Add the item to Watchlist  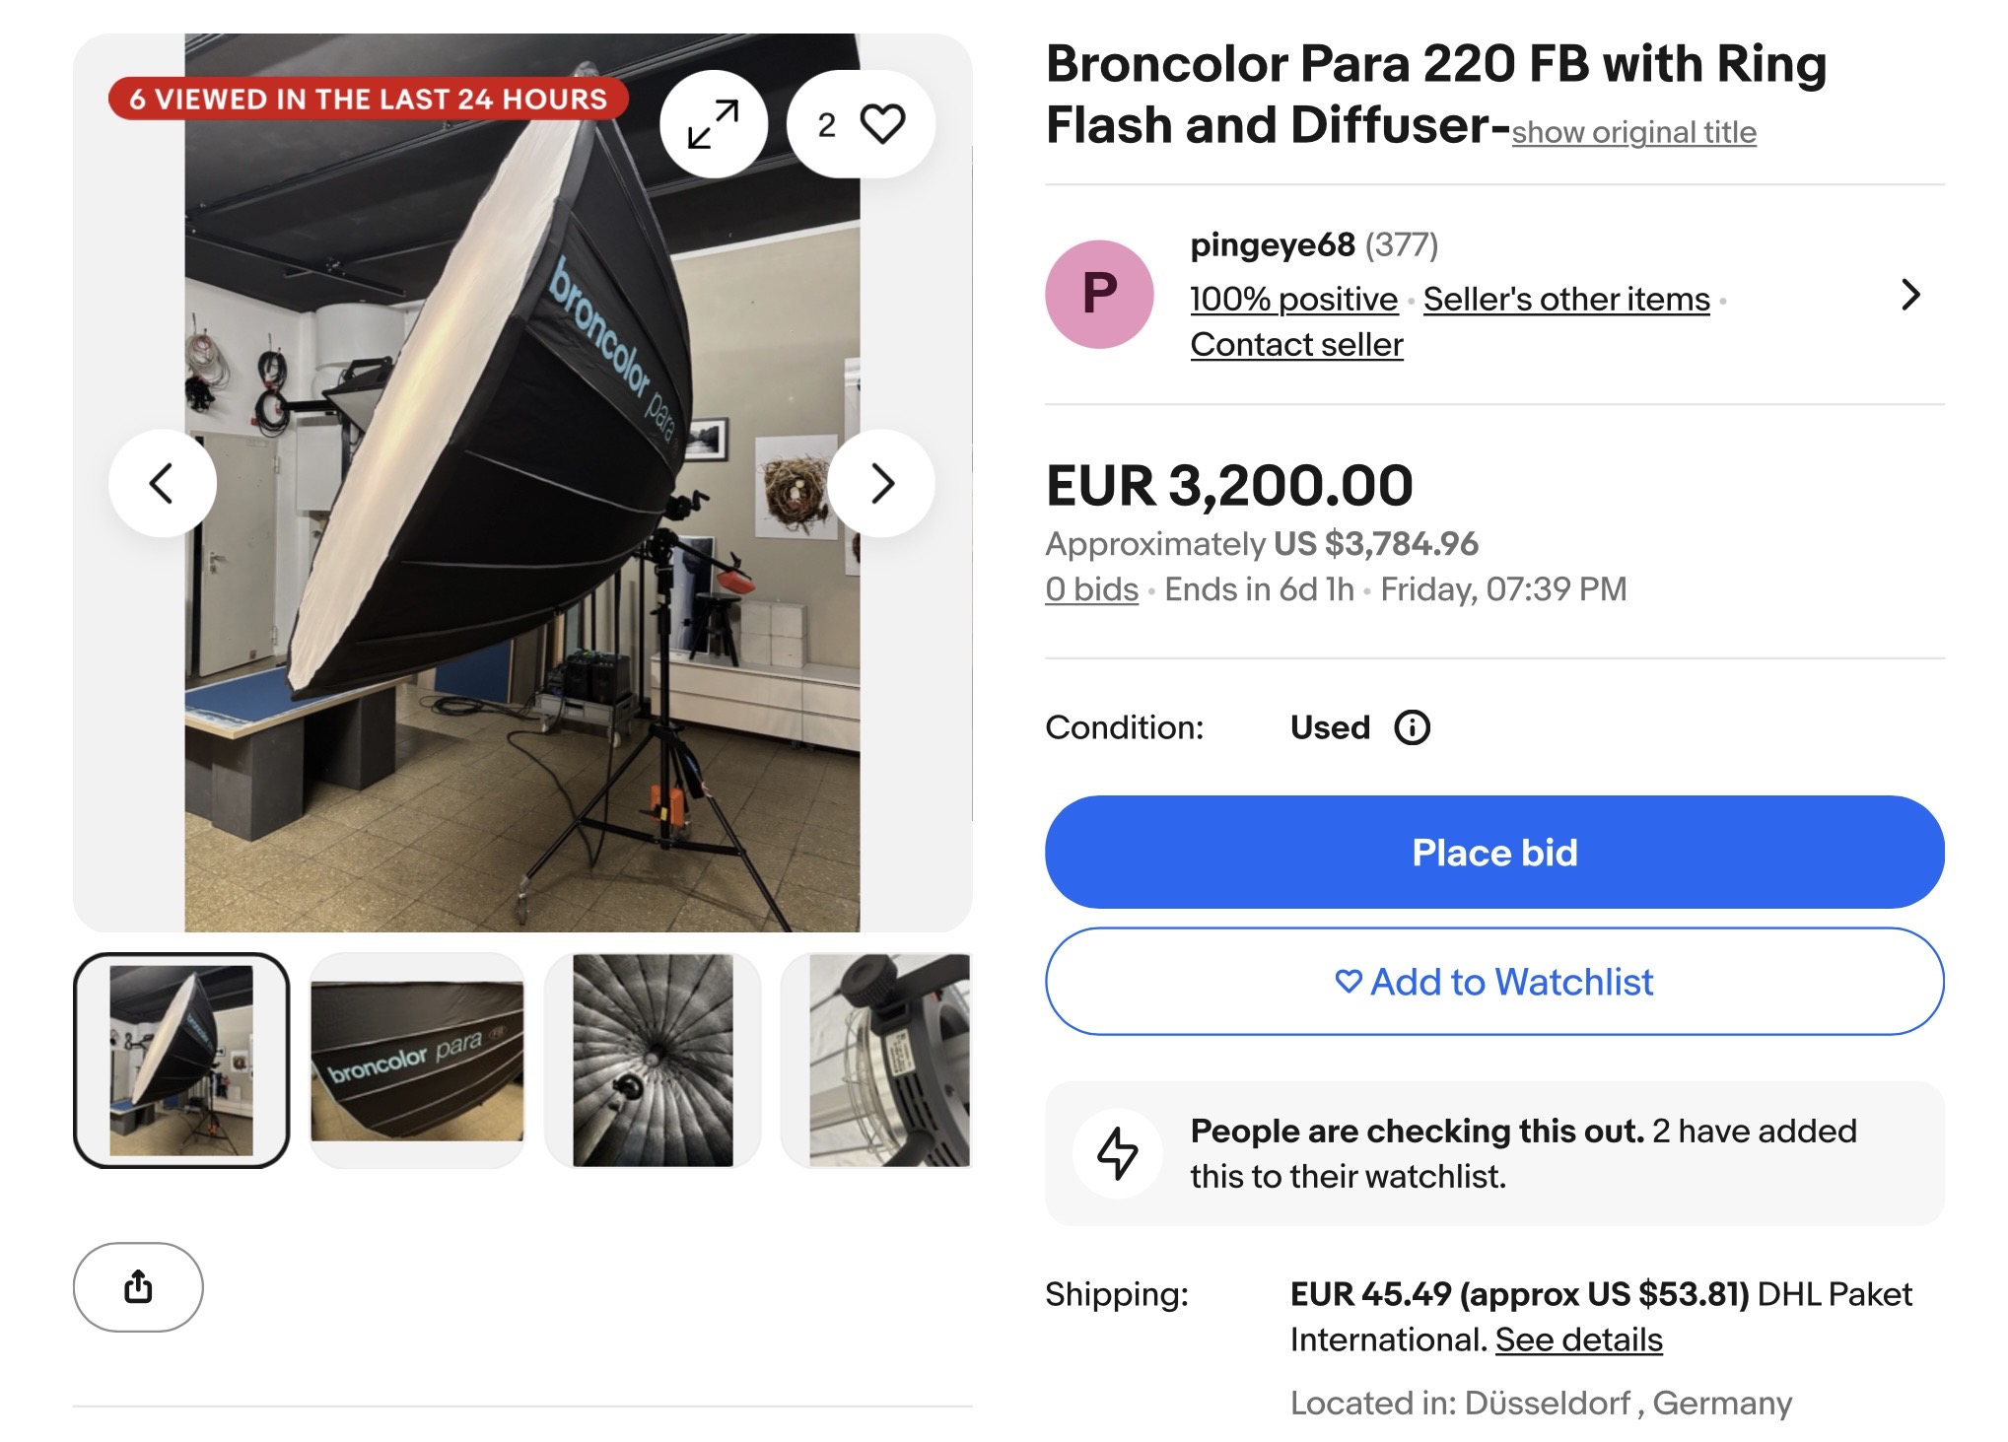tap(1494, 982)
